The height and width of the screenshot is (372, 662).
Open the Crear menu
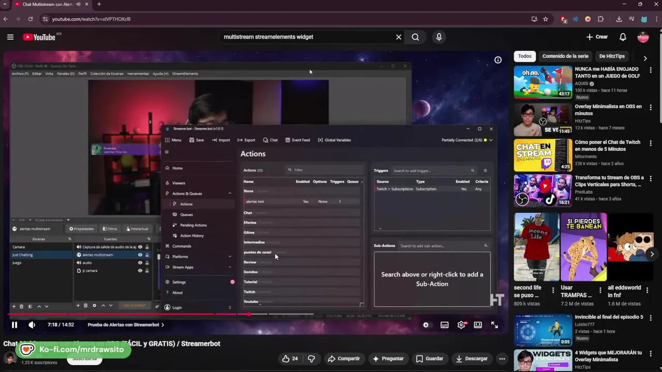pos(597,37)
